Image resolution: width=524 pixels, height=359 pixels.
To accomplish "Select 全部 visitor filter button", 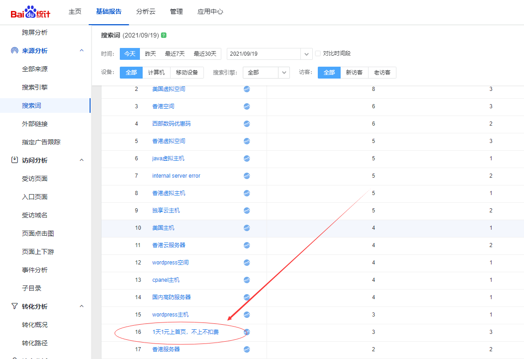I will 329,73.
